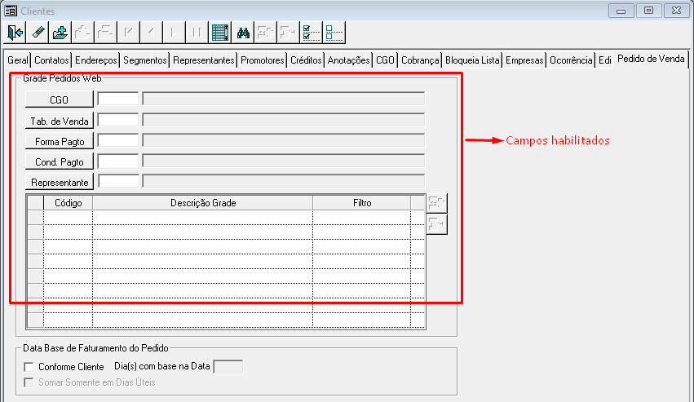The height and width of the screenshot is (402, 694).
Task: Open the Promotores tab
Action: (x=263, y=60)
